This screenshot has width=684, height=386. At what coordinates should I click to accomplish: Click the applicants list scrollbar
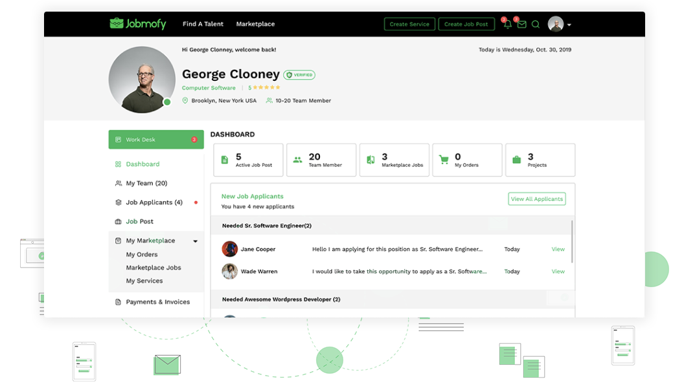click(x=572, y=241)
